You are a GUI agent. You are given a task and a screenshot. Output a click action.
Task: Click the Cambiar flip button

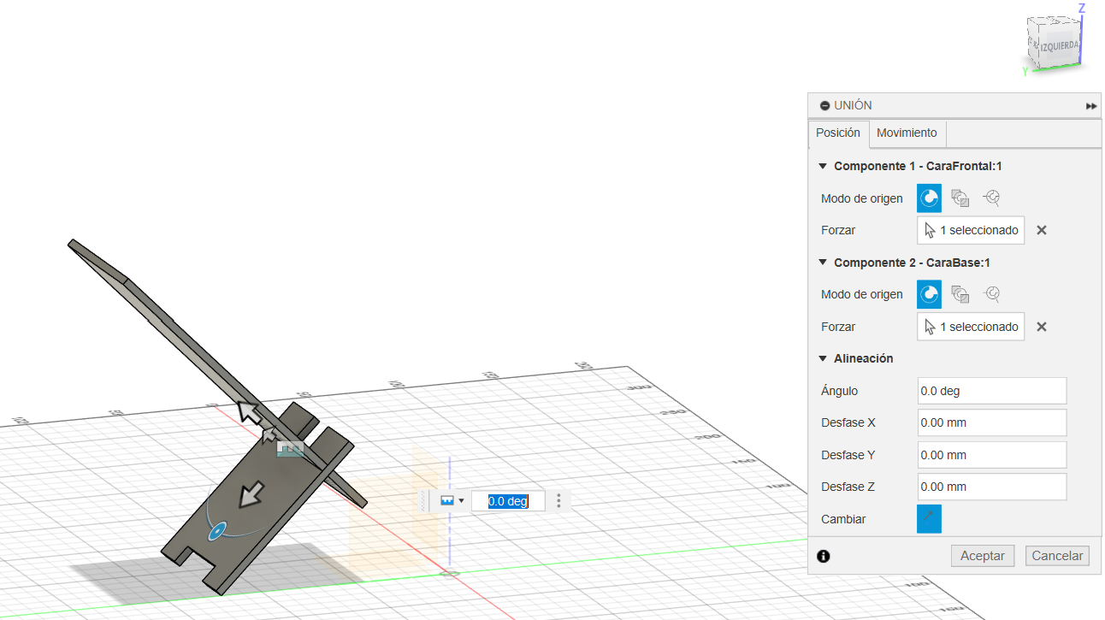[929, 519]
